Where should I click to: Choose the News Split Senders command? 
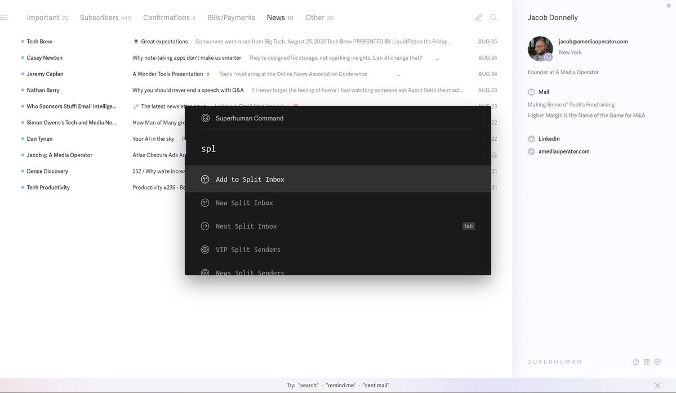point(338,270)
